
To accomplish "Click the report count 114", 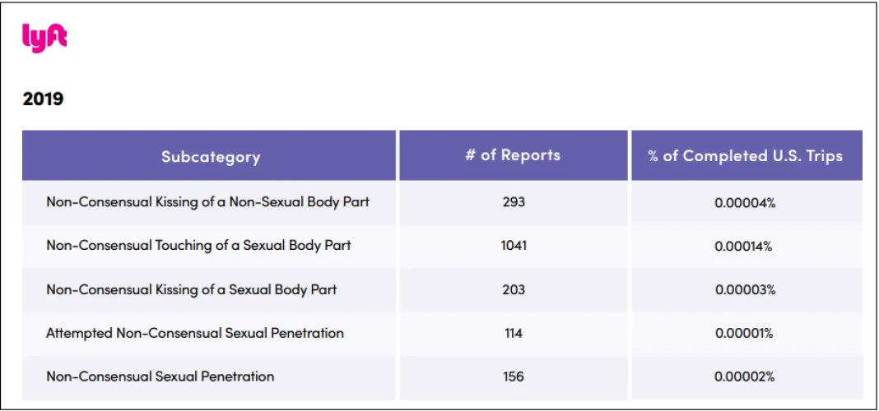I will [x=514, y=333].
